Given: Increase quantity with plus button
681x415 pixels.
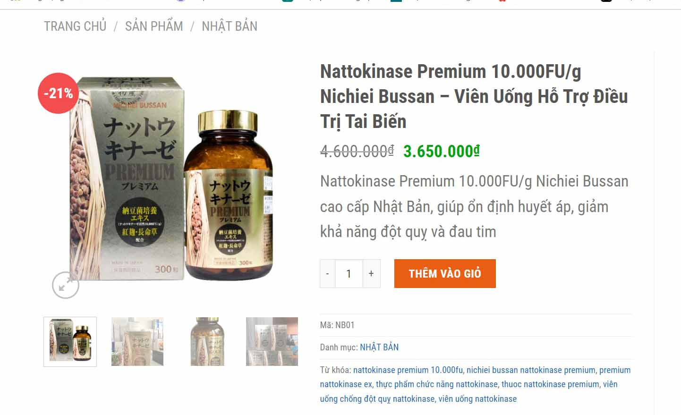Looking at the screenshot, I should pos(371,273).
